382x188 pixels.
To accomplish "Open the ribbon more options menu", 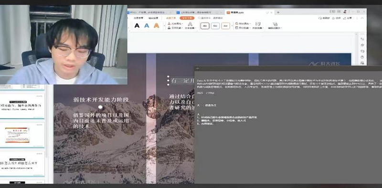I will tap(356, 18).
